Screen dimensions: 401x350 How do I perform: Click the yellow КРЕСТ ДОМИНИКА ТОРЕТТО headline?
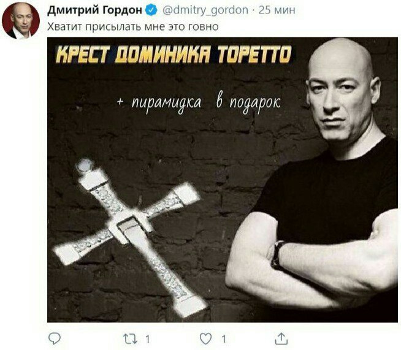[x=174, y=55]
